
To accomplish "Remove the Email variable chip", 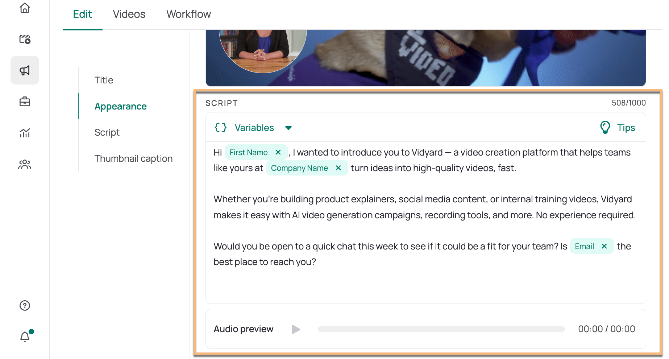I will [x=604, y=246].
